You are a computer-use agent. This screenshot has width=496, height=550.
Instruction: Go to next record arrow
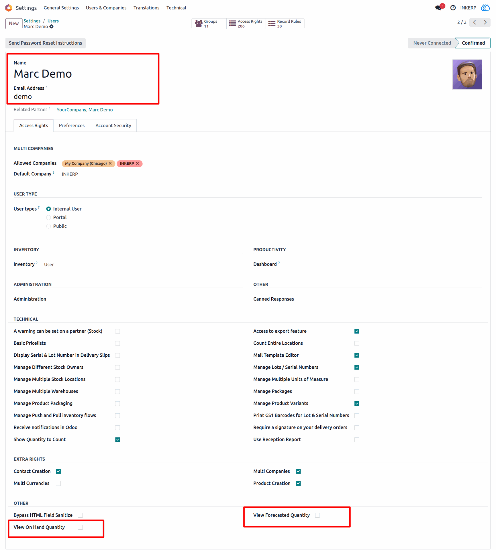pos(485,22)
